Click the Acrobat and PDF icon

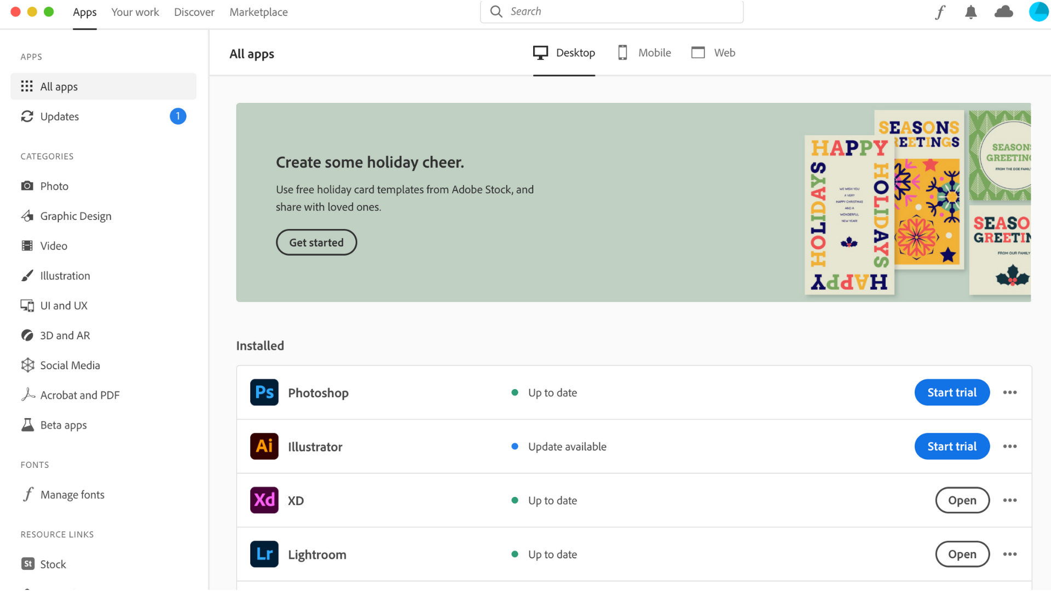pyautogui.click(x=28, y=395)
